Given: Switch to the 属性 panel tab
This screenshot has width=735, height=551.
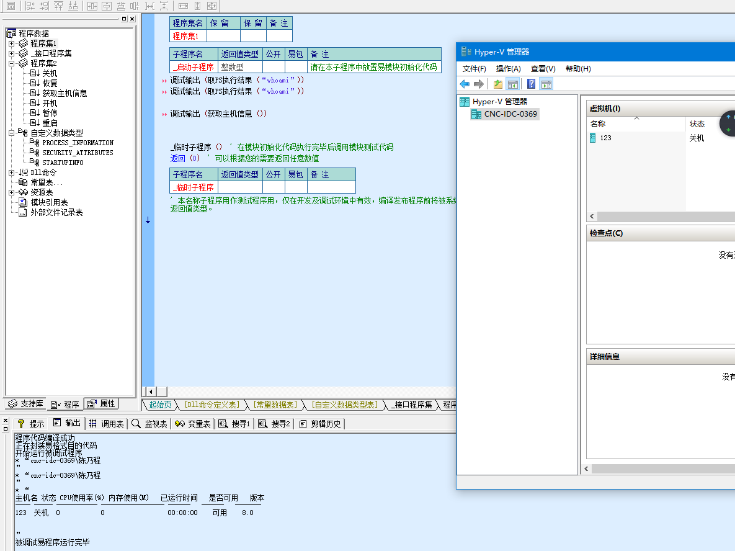Looking at the screenshot, I should tap(102, 404).
